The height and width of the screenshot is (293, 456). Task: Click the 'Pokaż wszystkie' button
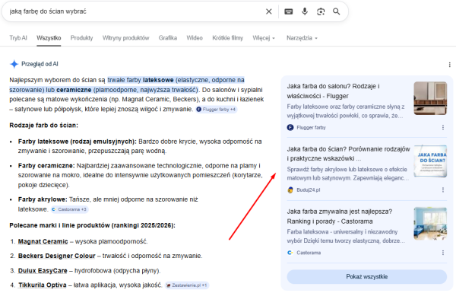click(367, 277)
